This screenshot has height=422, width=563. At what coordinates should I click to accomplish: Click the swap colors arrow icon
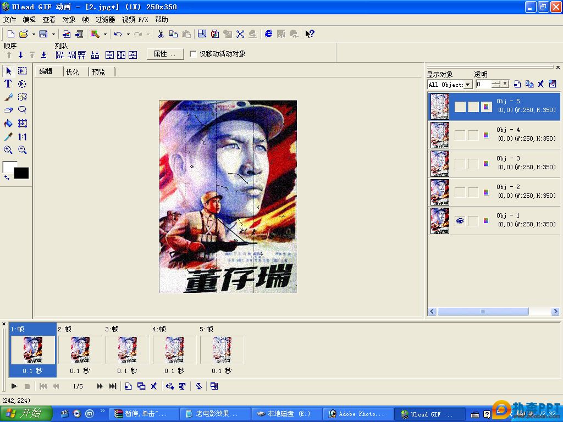pos(7,177)
